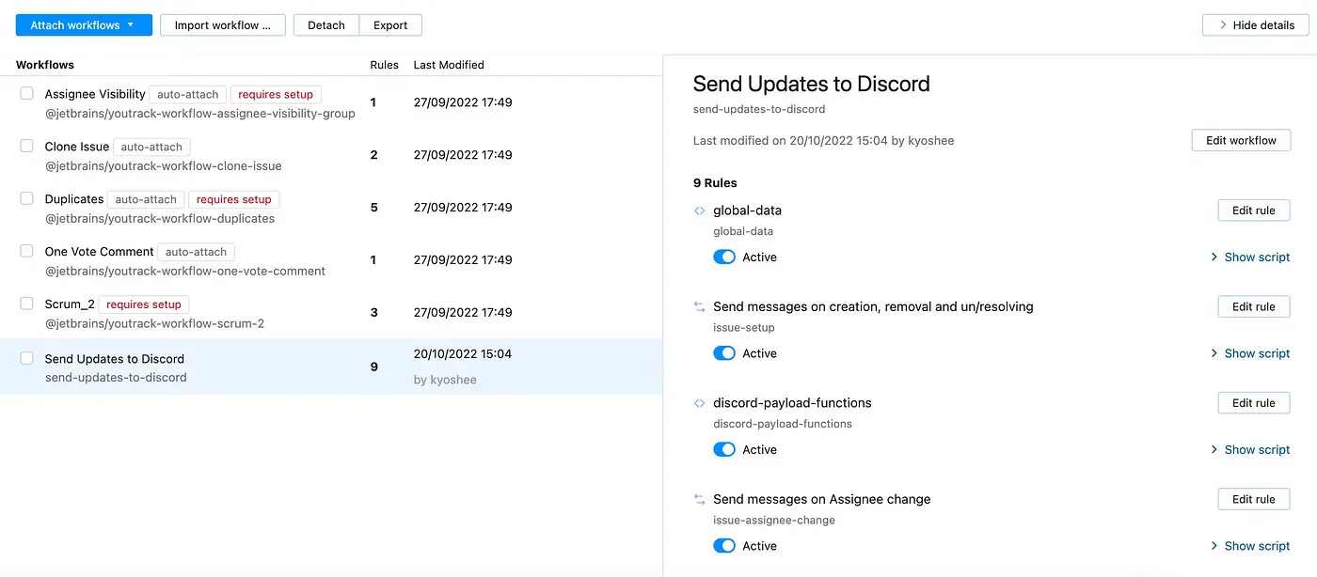
Task: Click the 'Send Updates to Discord' details title
Action: 811,84
